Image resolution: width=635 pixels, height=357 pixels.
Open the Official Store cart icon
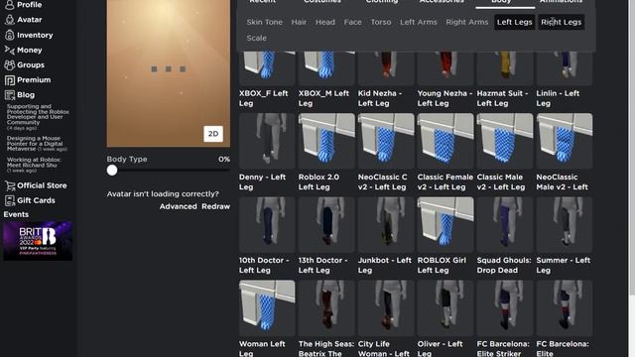pos(9,185)
